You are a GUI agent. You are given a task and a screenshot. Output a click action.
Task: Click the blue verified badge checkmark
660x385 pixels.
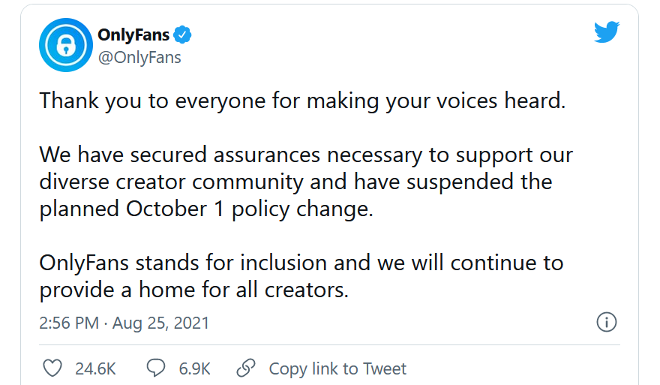point(182,35)
